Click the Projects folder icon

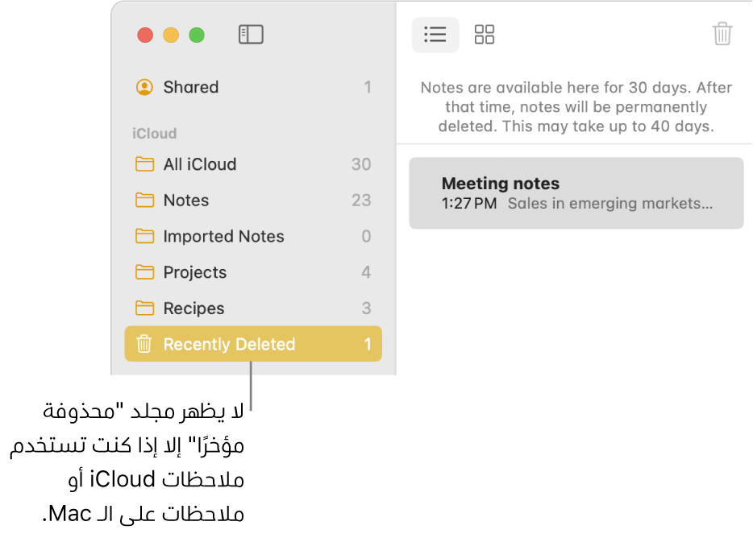144,272
